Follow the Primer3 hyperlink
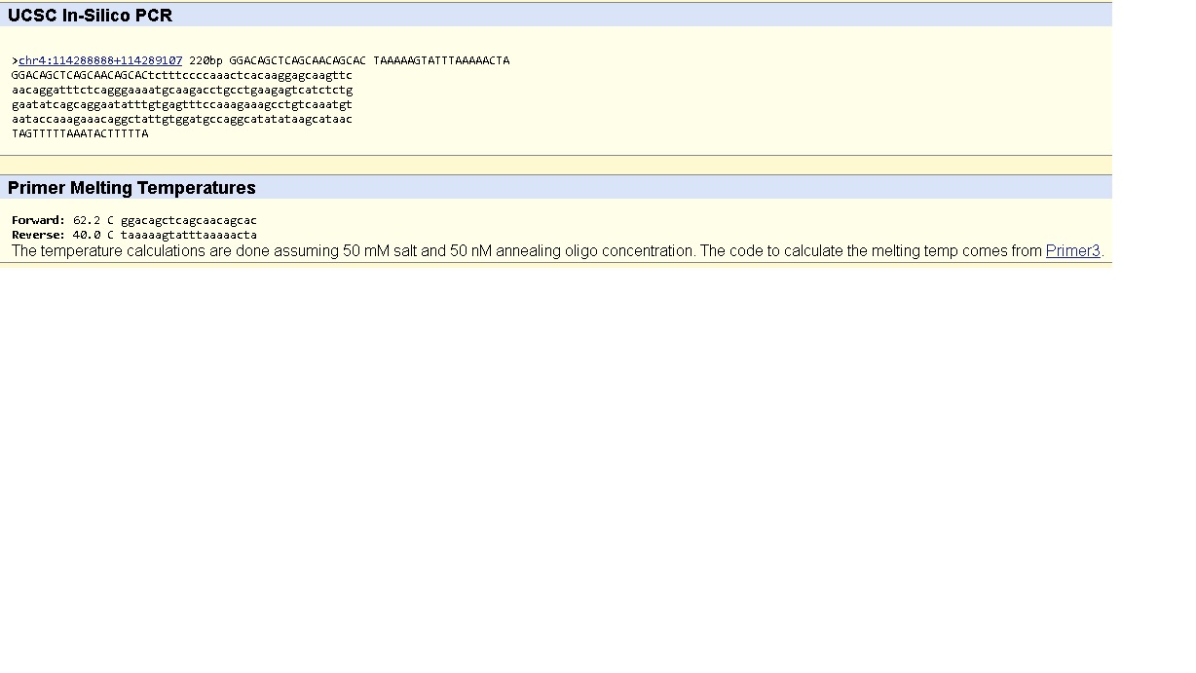The image size is (1196, 673). tap(1072, 251)
